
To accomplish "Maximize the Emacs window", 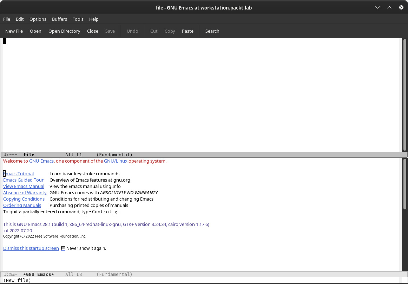I will tap(389, 7).
